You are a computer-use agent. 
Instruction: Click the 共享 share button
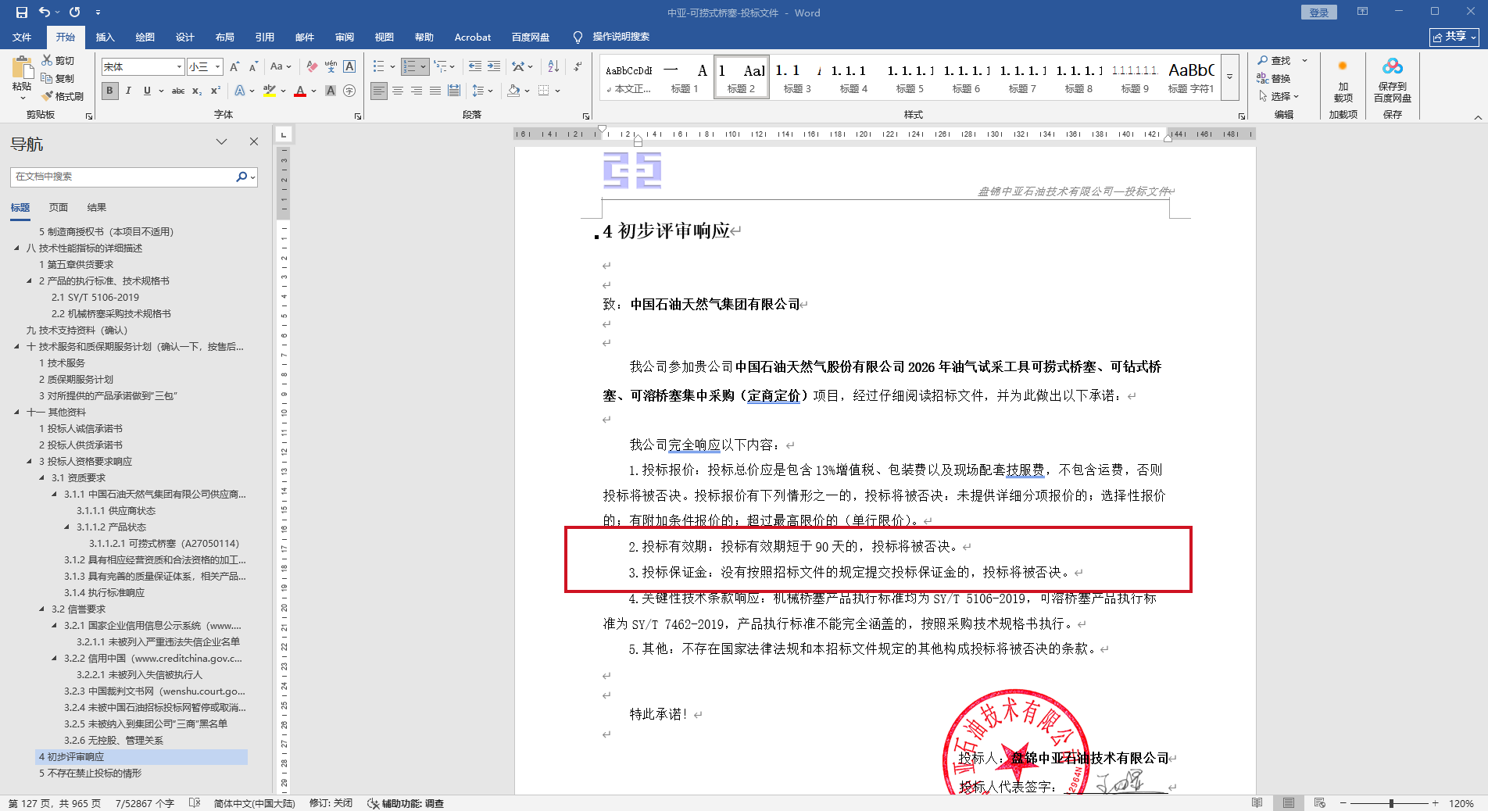point(1454,37)
